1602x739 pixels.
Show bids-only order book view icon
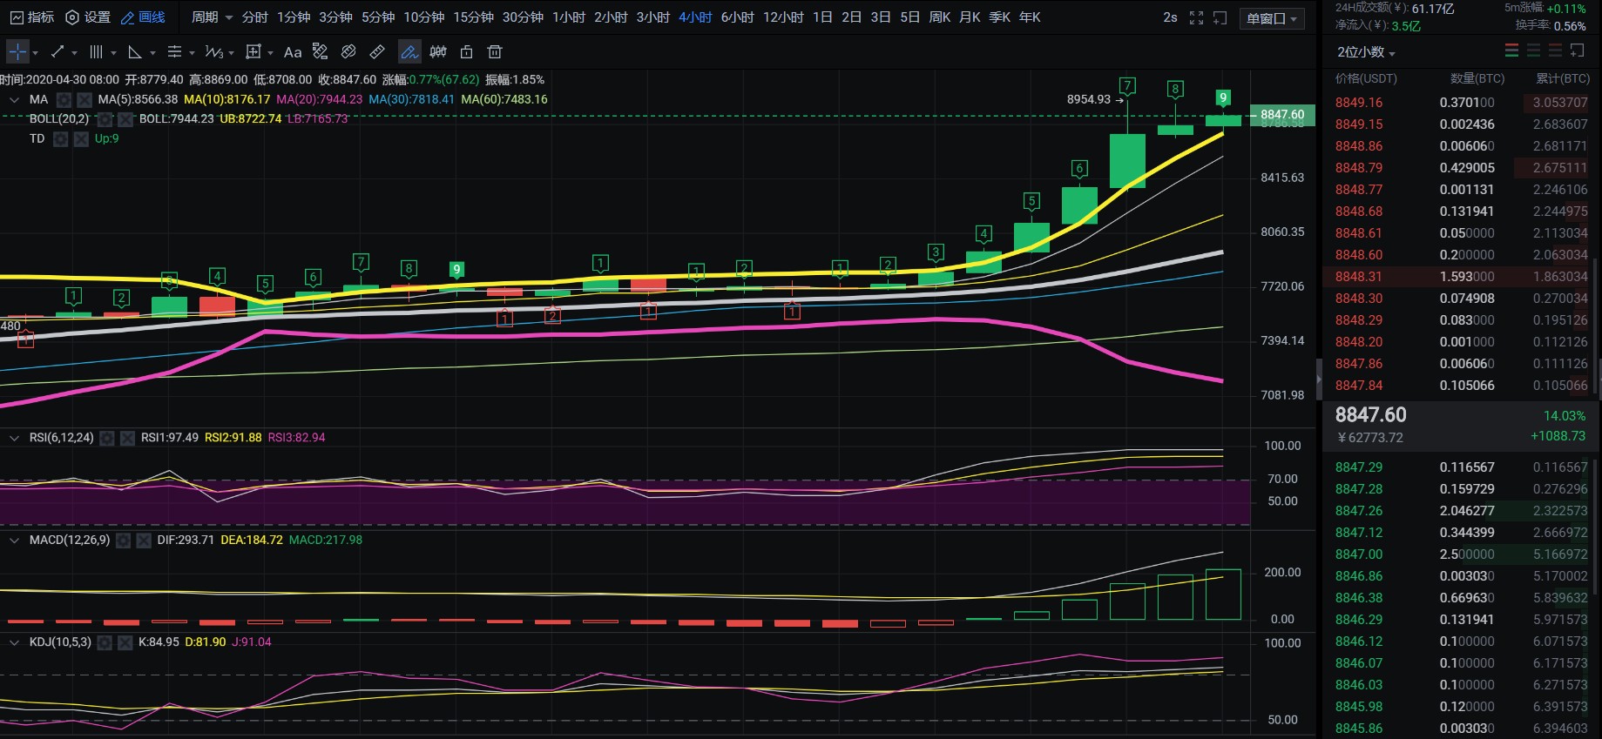[1533, 51]
